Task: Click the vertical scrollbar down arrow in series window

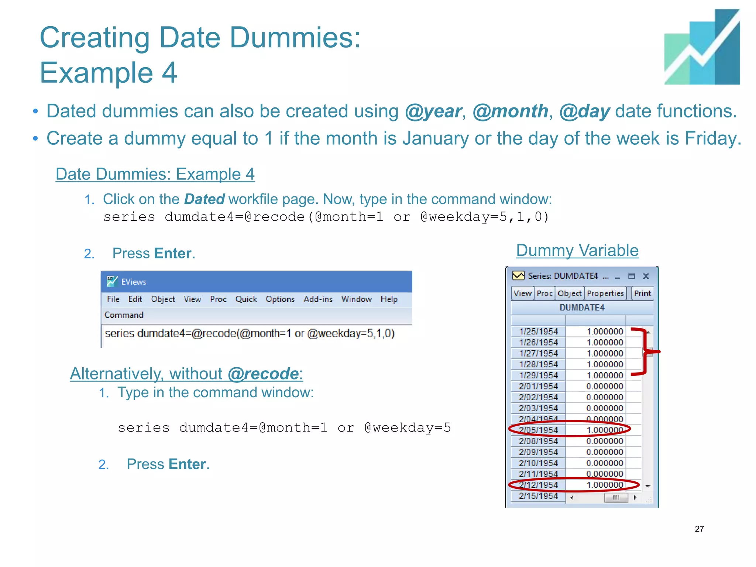Action: point(648,486)
